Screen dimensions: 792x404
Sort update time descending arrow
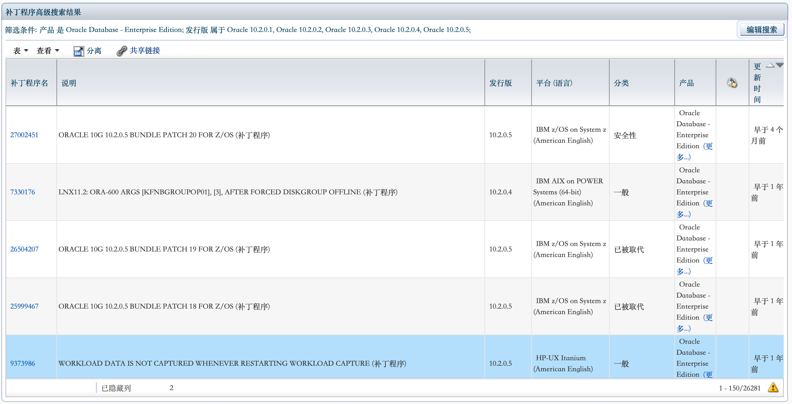click(780, 65)
